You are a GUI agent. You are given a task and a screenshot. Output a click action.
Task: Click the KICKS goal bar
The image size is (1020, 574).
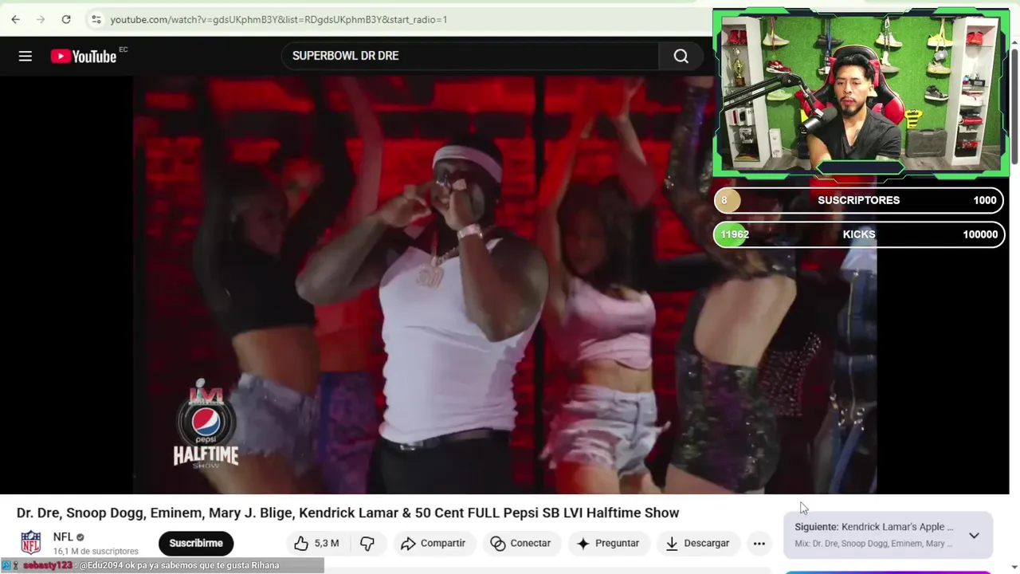(x=858, y=234)
